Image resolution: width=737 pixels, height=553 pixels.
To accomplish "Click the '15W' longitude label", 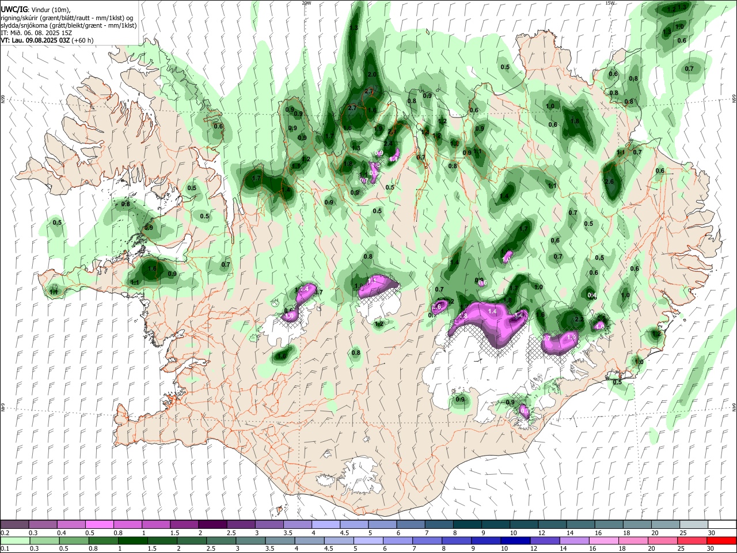I will tap(610, 3).
